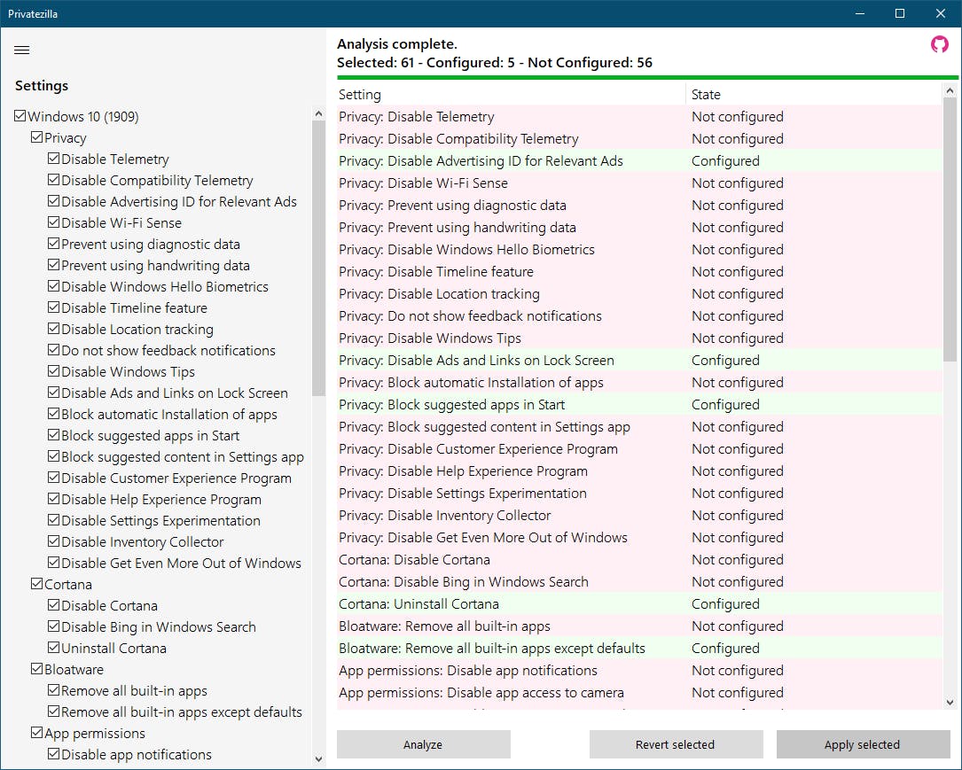Uncheck Disable Location tracking
Viewport: 962px width, 770px height.
53,329
